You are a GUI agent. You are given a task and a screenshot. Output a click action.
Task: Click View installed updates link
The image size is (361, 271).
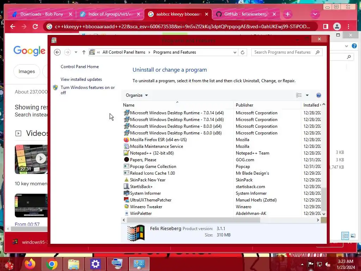[81, 79]
